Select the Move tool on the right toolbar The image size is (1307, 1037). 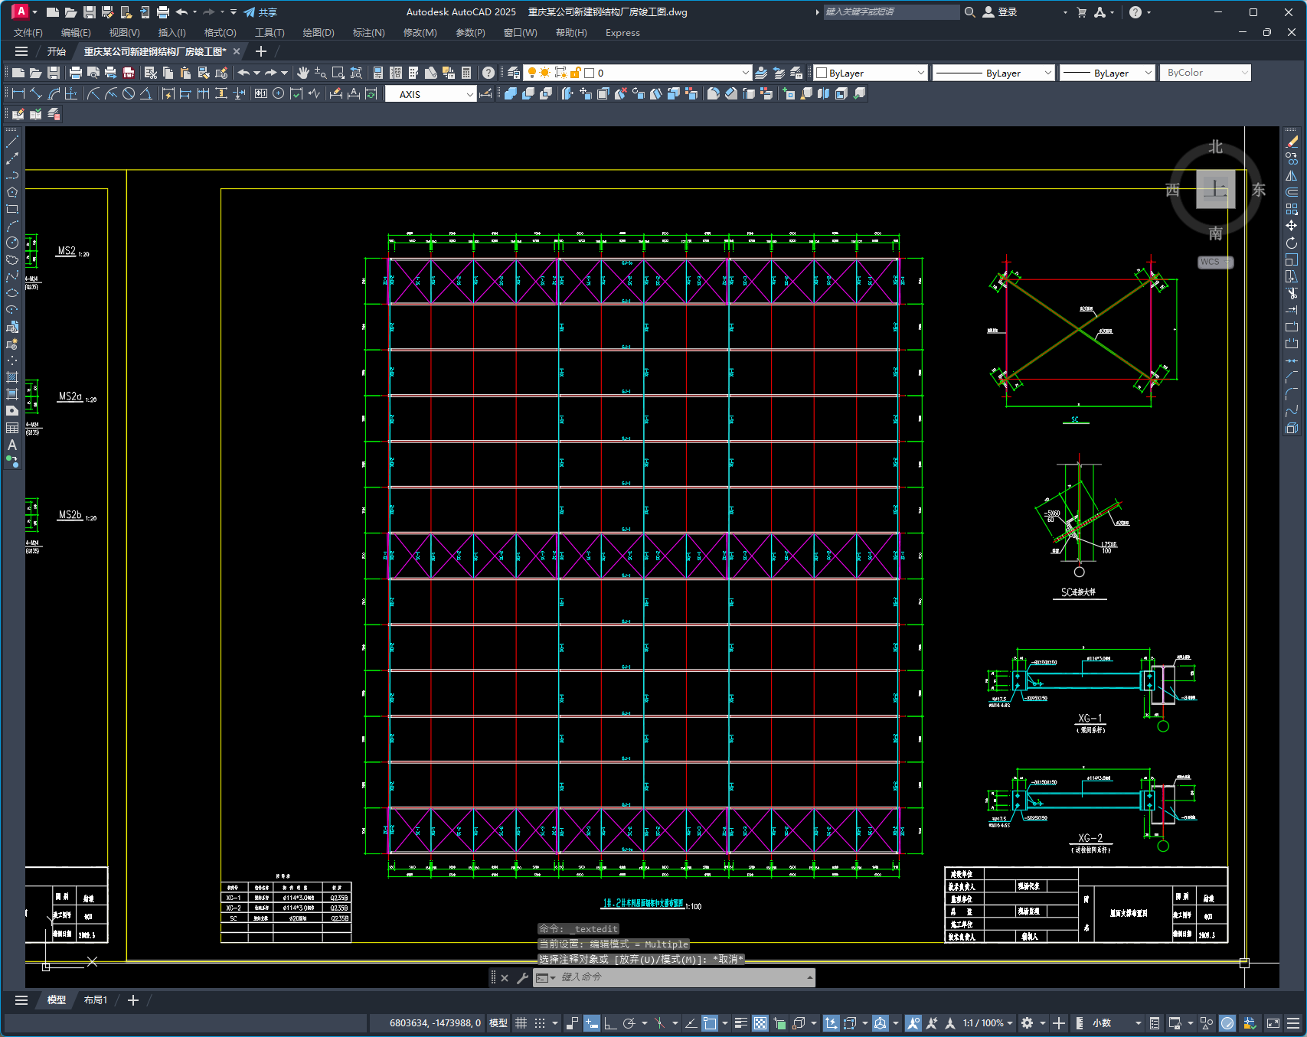[x=1292, y=226]
